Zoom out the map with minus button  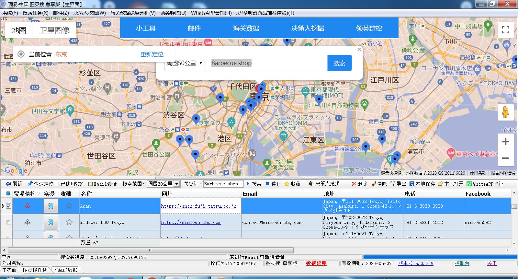(x=505, y=158)
